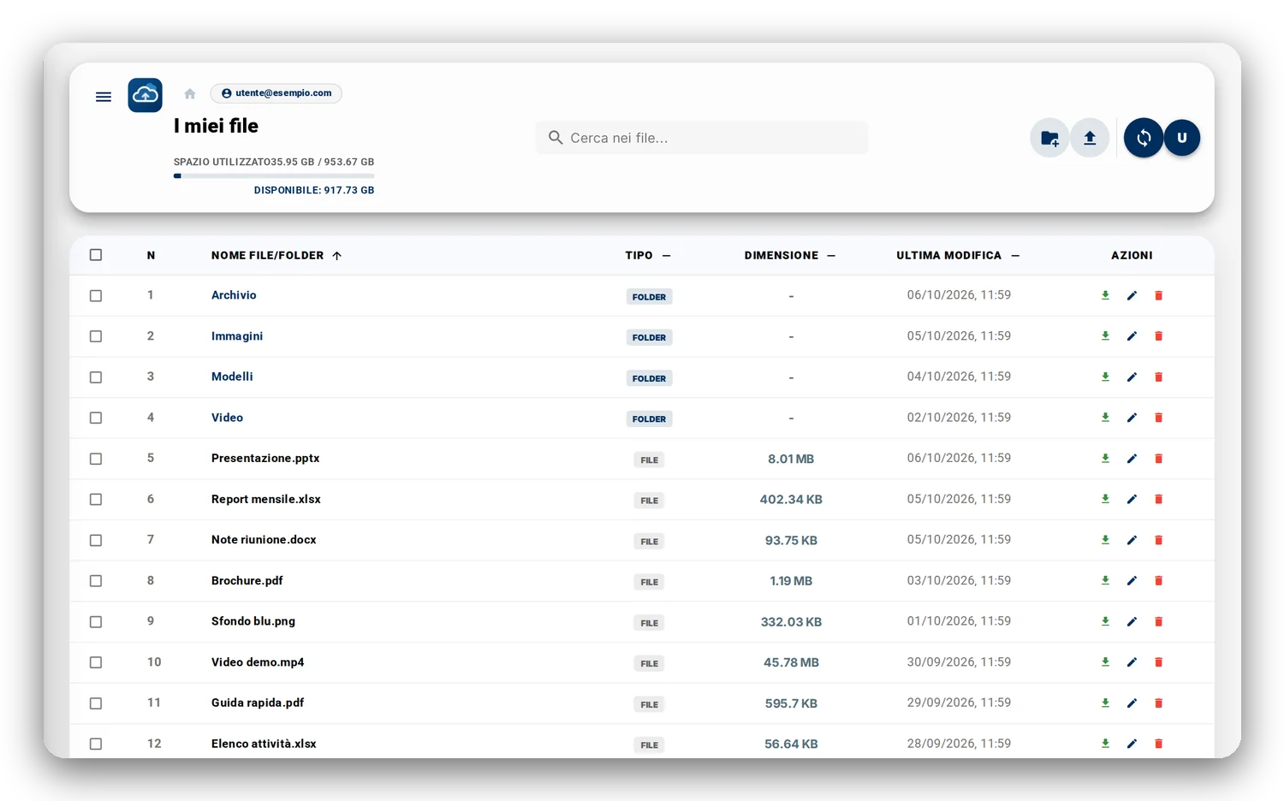Delete Elenco attività.xlsx
Screen dimensions: 1284x801
pyautogui.click(x=1158, y=744)
